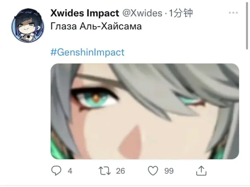This screenshot has width=250, height=187.
Task: Click the blank area beside the hashtag
Action: pyautogui.click(x=182, y=52)
